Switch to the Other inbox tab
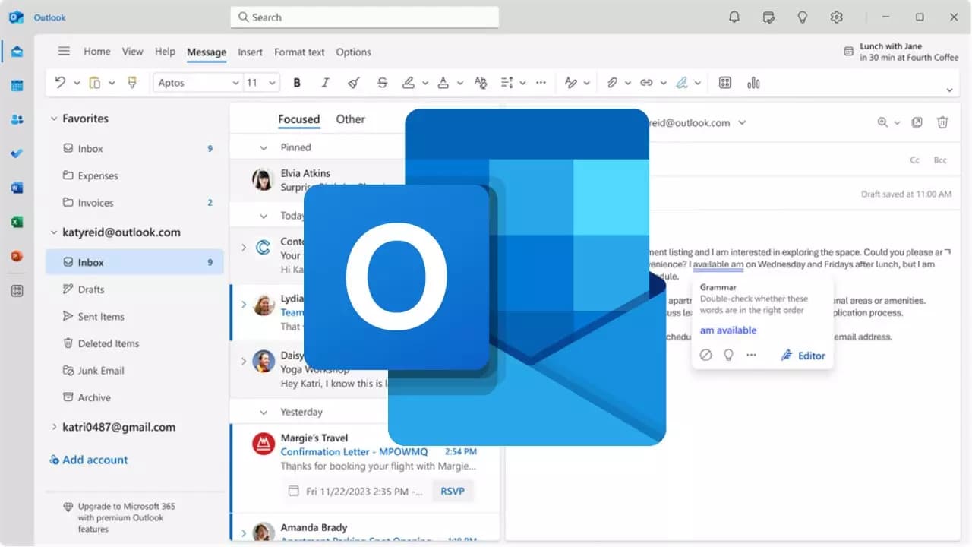Image resolution: width=972 pixels, height=547 pixels. (350, 119)
